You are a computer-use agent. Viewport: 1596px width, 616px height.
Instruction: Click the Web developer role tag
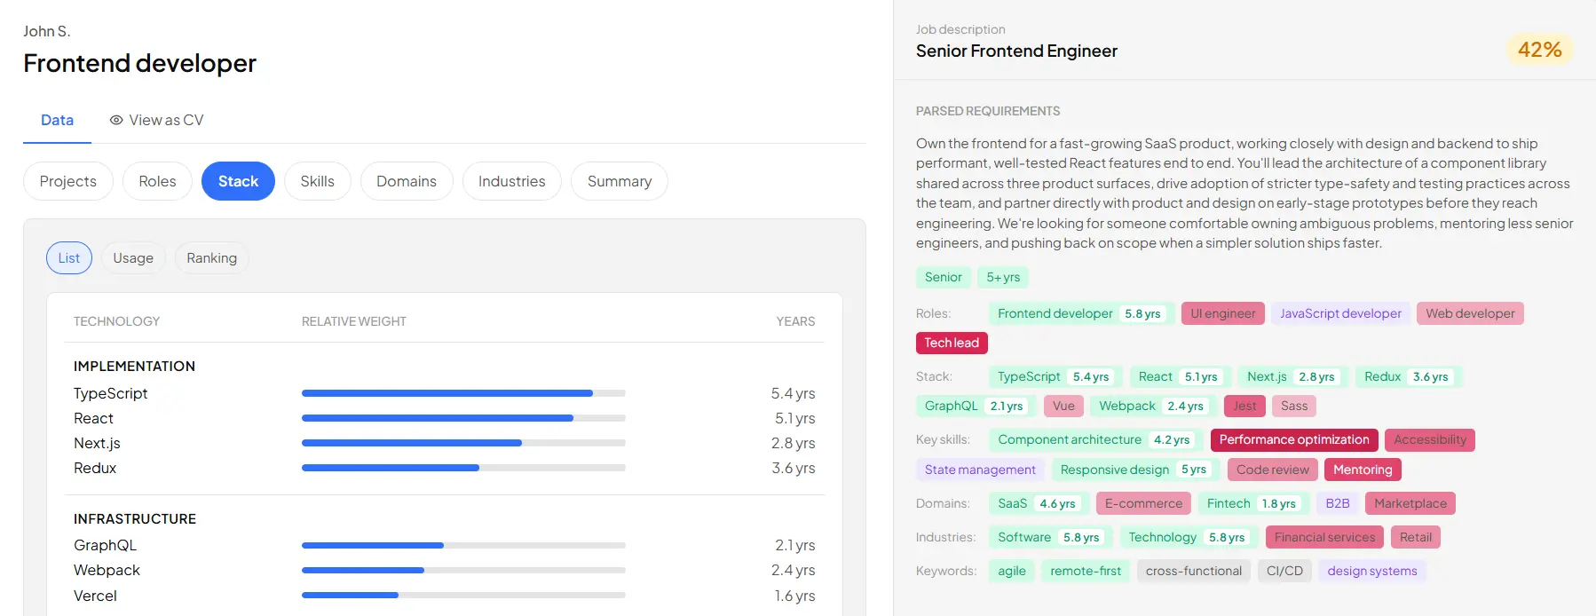(x=1470, y=313)
